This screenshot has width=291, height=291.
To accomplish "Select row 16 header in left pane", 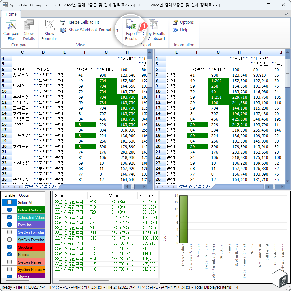I will (6, 124).
